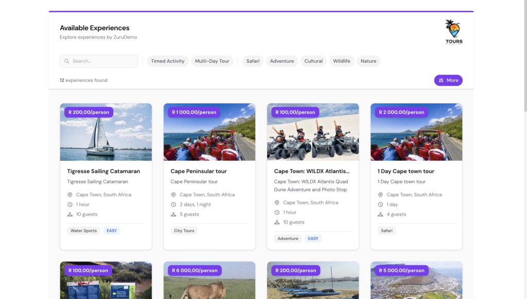This screenshot has width=527, height=299.
Task: Toggle the Timed Activity filter chip
Action: [x=168, y=61]
